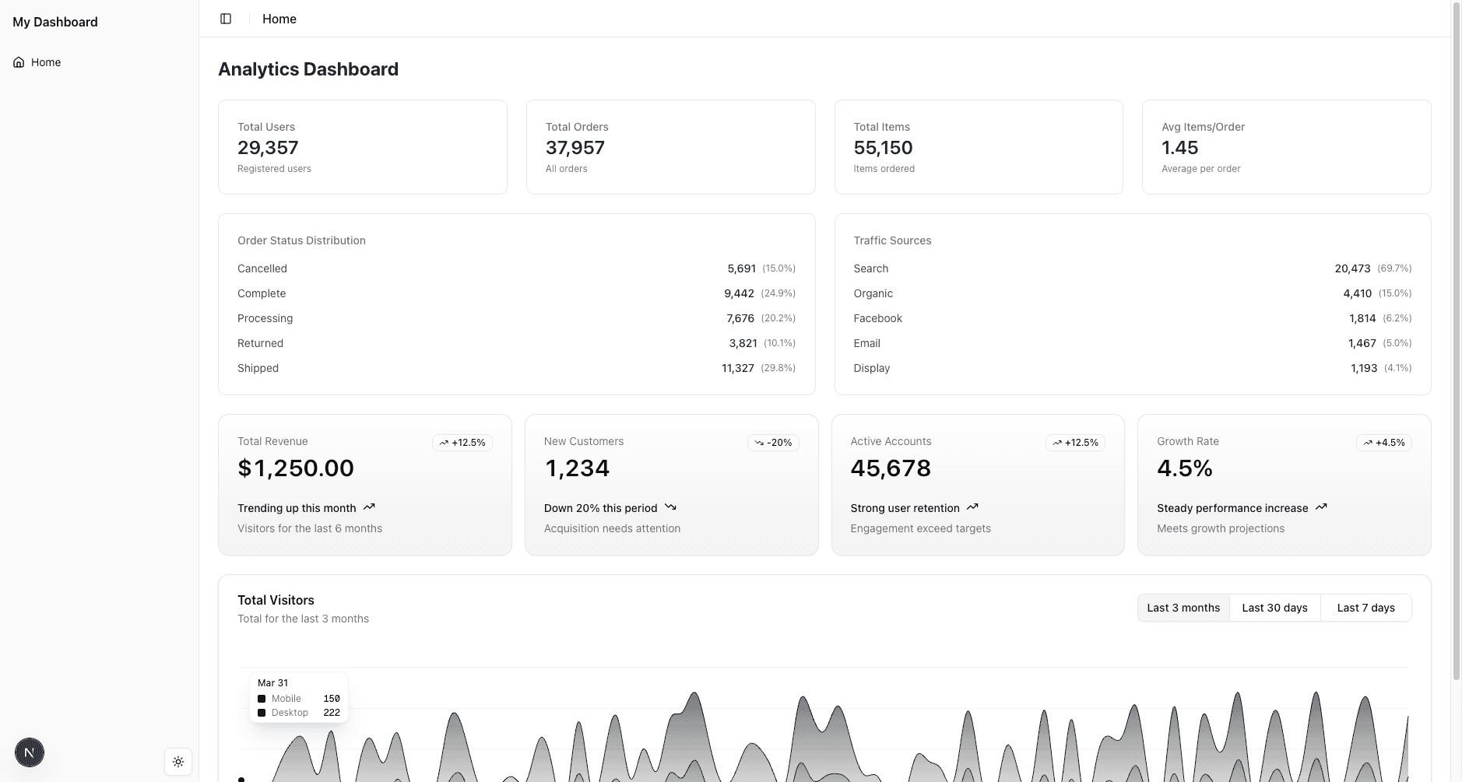Screen dimensions: 1462x782
Task: Click the Mobile legend swatch in tooltip
Action: [262, 699]
